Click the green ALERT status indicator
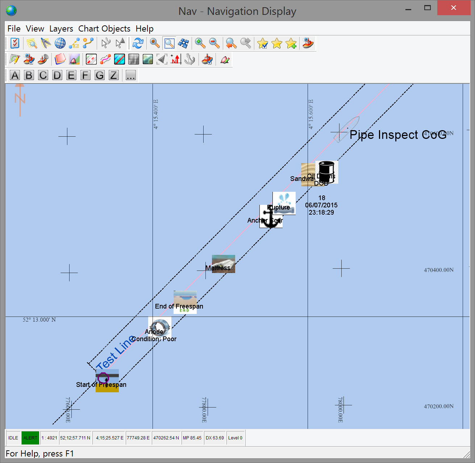Screen dimensions: 475x463 (x=30, y=438)
